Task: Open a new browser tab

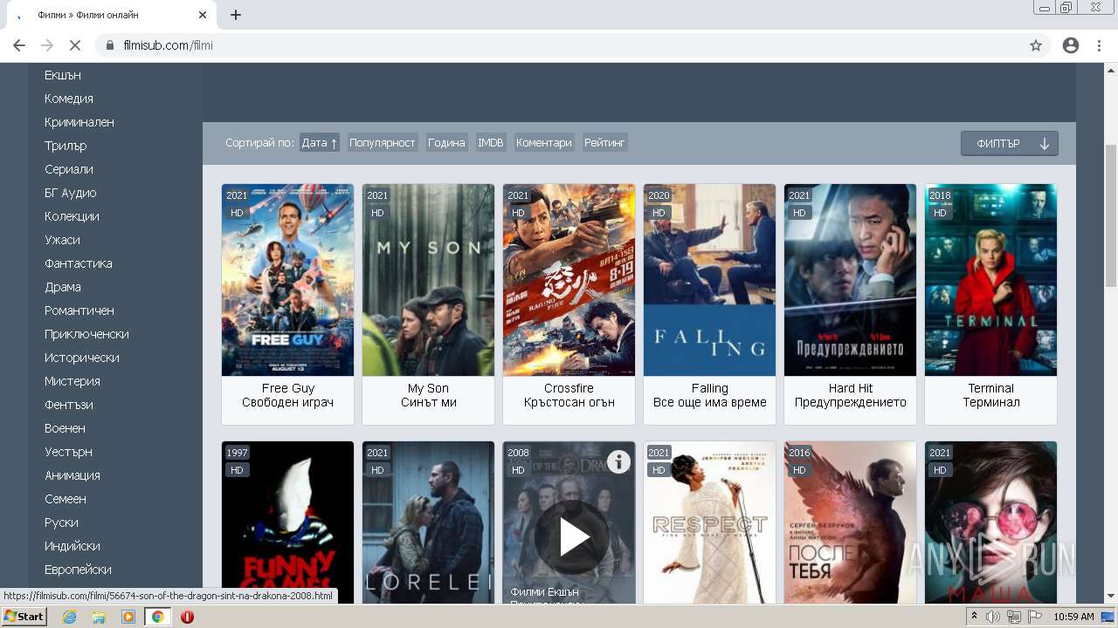Action: (x=236, y=15)
